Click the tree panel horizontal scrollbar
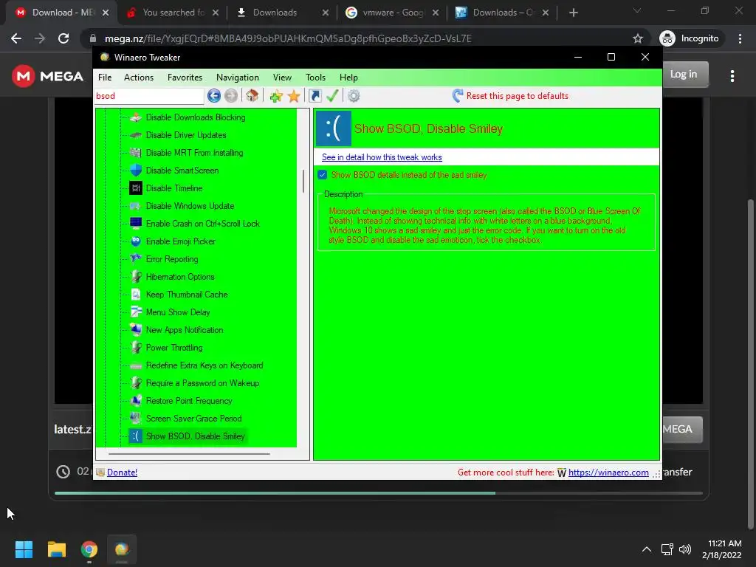The image size is (756, 567). (189, 454)
